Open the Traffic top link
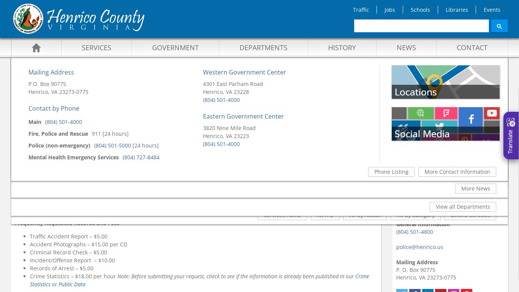The width and height of the screenshot is (519, 292). click(x=361, y=10)
